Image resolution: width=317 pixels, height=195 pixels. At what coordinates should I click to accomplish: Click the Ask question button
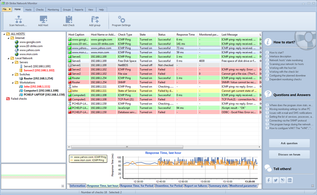pyautogui.click(x=289, y=143)
